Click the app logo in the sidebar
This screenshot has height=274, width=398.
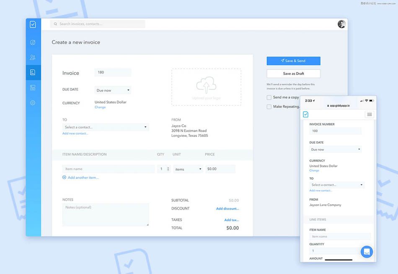pyautogui.click(x=33, y=25)
